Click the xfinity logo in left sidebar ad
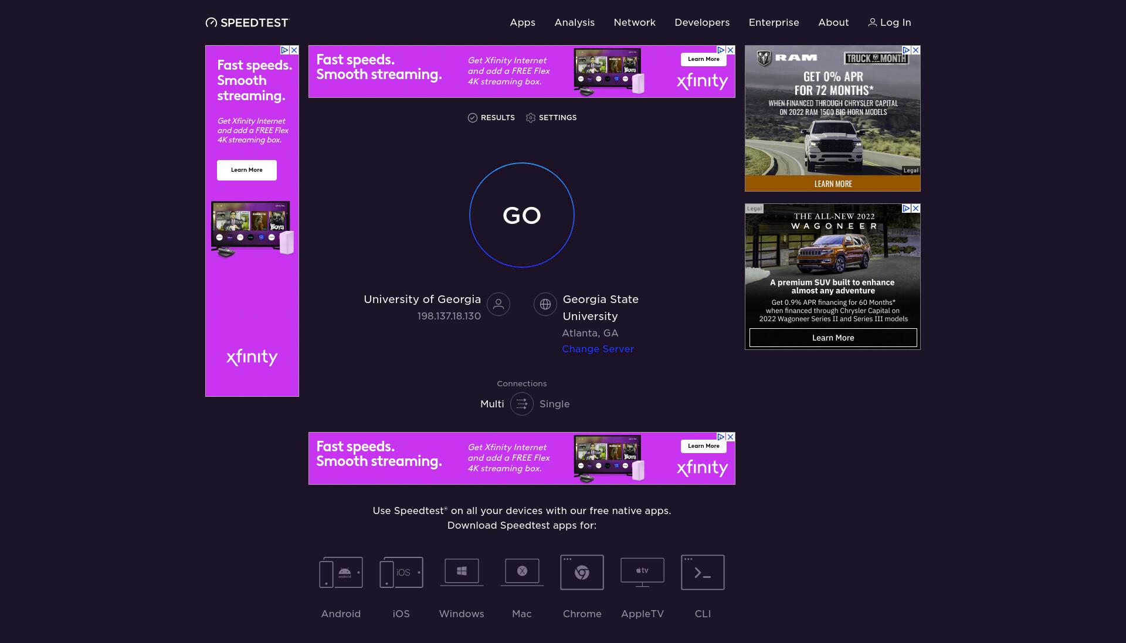The height and width of the screenshot is (643, 1126). pyautogui.click(x=252, y=357)
